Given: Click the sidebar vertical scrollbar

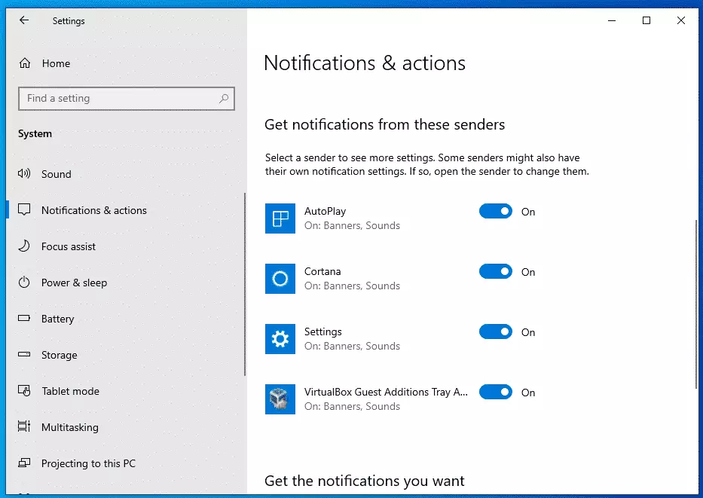Looking at the screenshot, I should pos(245,285).
